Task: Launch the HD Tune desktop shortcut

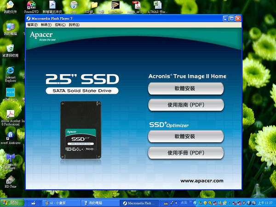Action: point(11,182)
